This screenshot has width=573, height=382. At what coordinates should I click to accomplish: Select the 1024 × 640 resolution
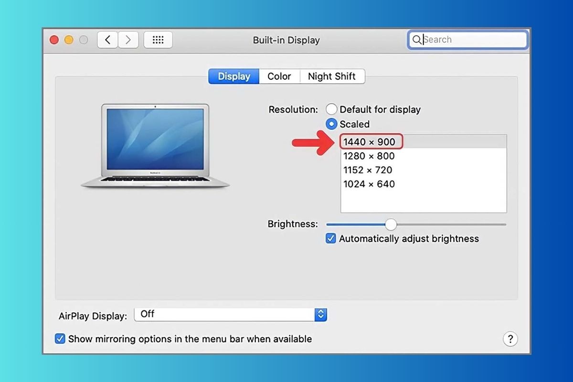point(424,184)
